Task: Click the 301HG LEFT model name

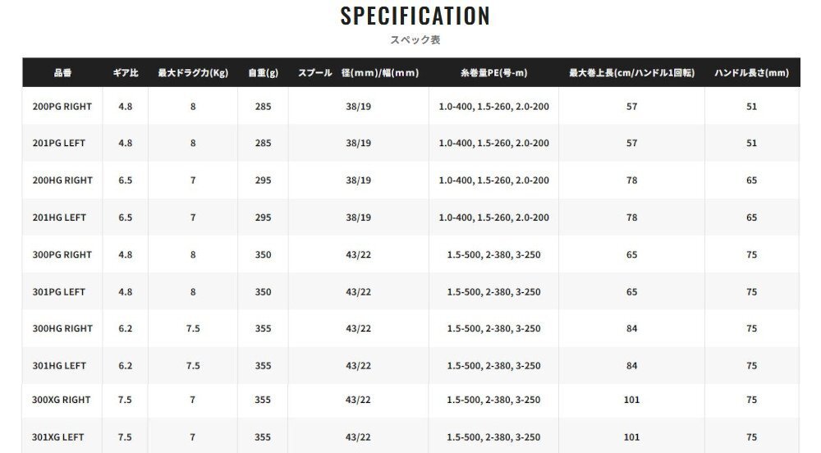Action: click(59, 366)
